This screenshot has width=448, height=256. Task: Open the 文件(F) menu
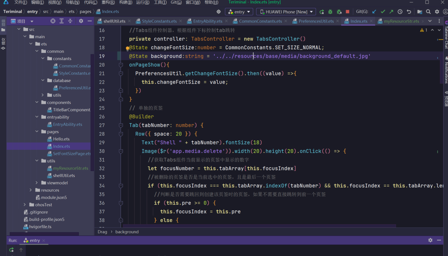pyautogui.click(x=21, y=2)
